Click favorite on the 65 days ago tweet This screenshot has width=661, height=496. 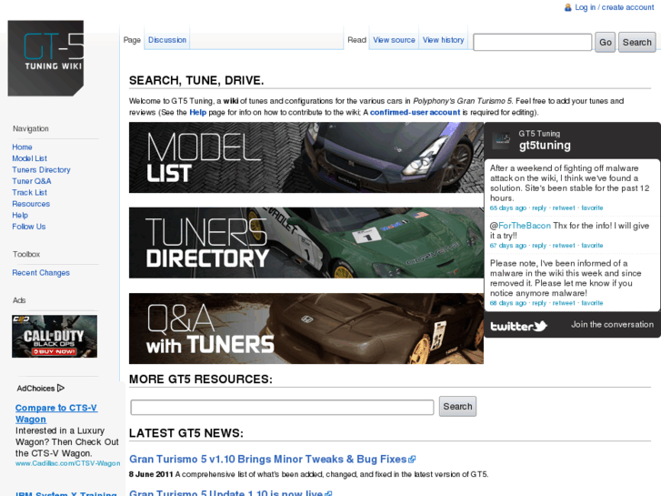point(592,208)
